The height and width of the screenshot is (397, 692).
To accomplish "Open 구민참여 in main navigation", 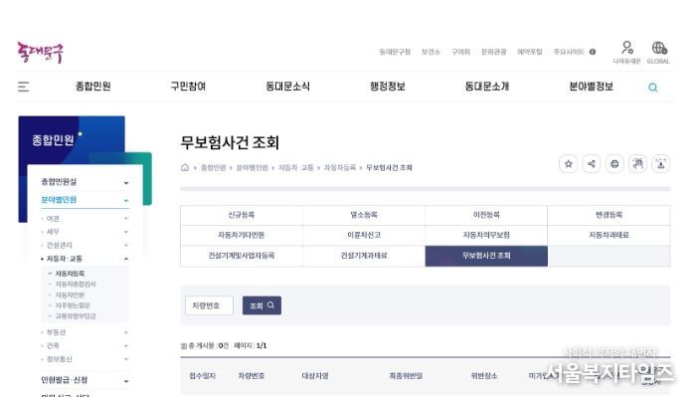I will [189, 87].
